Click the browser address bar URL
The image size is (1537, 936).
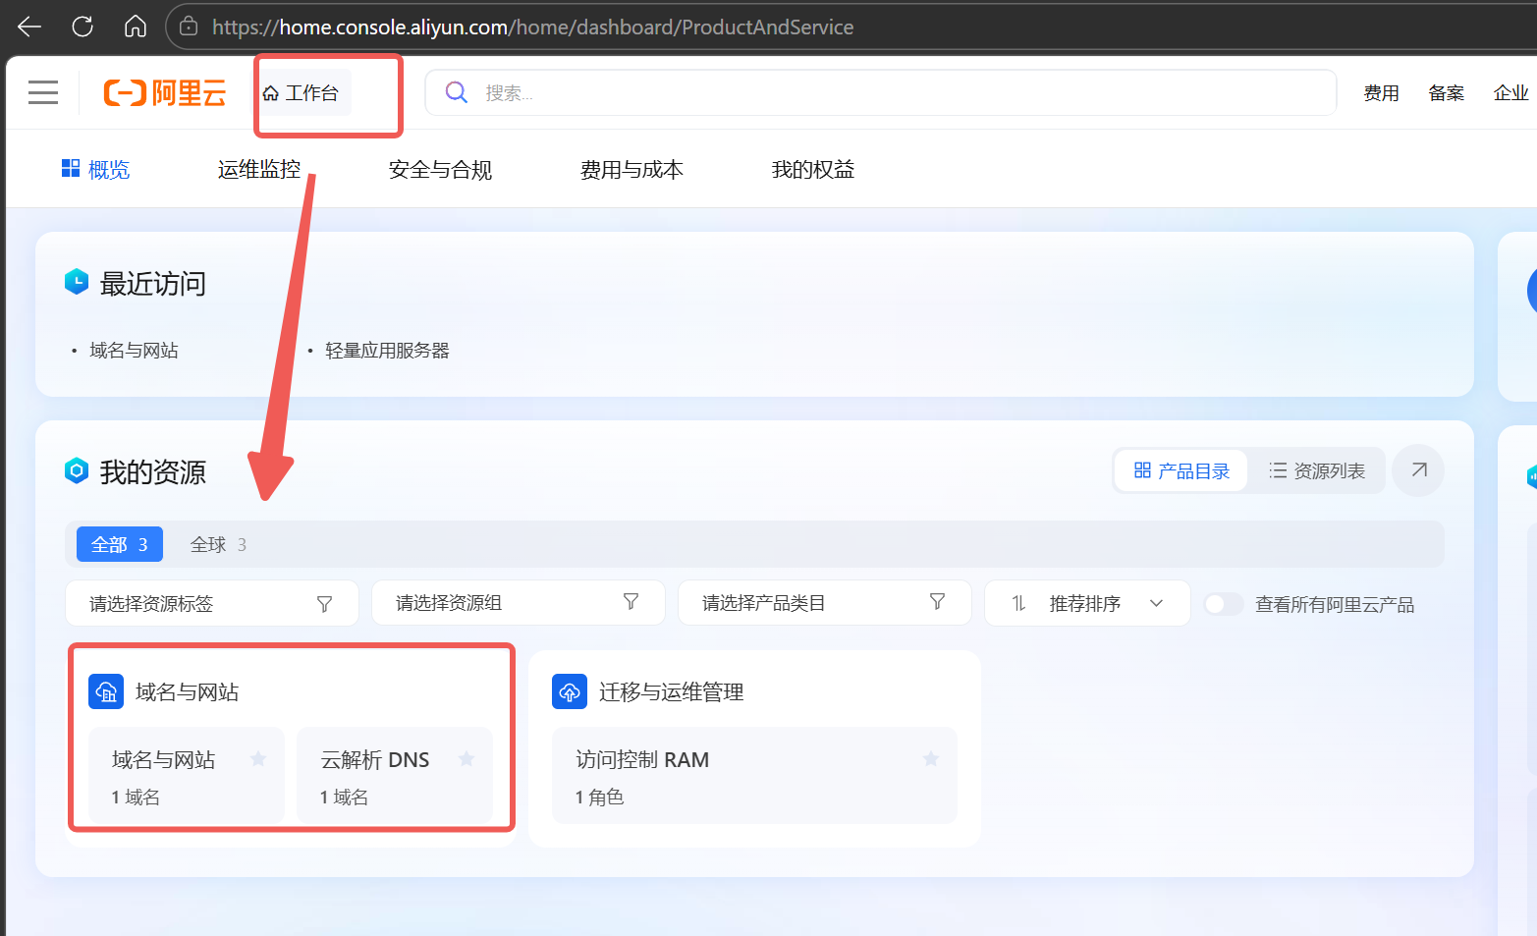coord(532,27)
